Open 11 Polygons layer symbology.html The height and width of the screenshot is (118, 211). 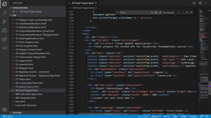34,20
